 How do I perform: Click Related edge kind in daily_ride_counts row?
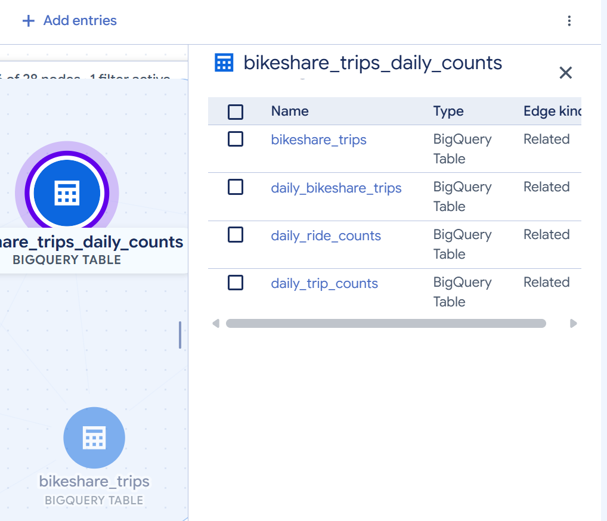[547, 234]
